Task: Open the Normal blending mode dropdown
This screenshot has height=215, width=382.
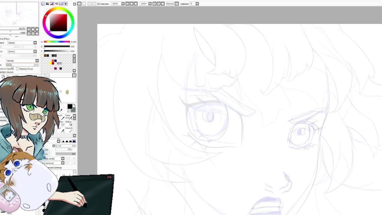Action: (22, 61)
